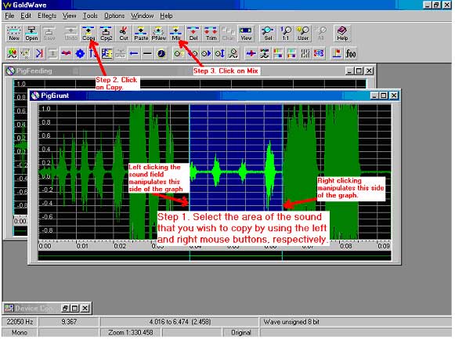Click the Original status bar field
Image resolution: width=455 pixels, height=340 pixels.
tap(241, 332)
